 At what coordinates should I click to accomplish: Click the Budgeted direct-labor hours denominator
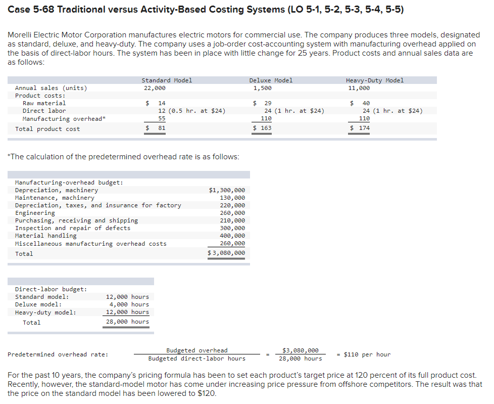197,358
